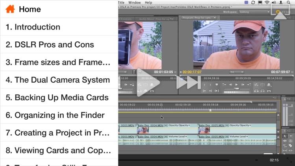Open Output settings in Program monitor
Image resolution: width=295 pixels, height=166 pixels.
click(269, 85)
